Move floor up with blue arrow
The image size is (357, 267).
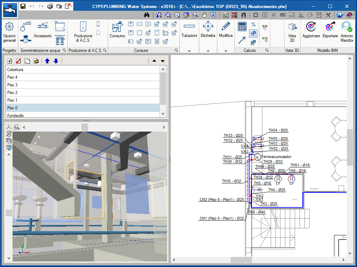(47, 61)
